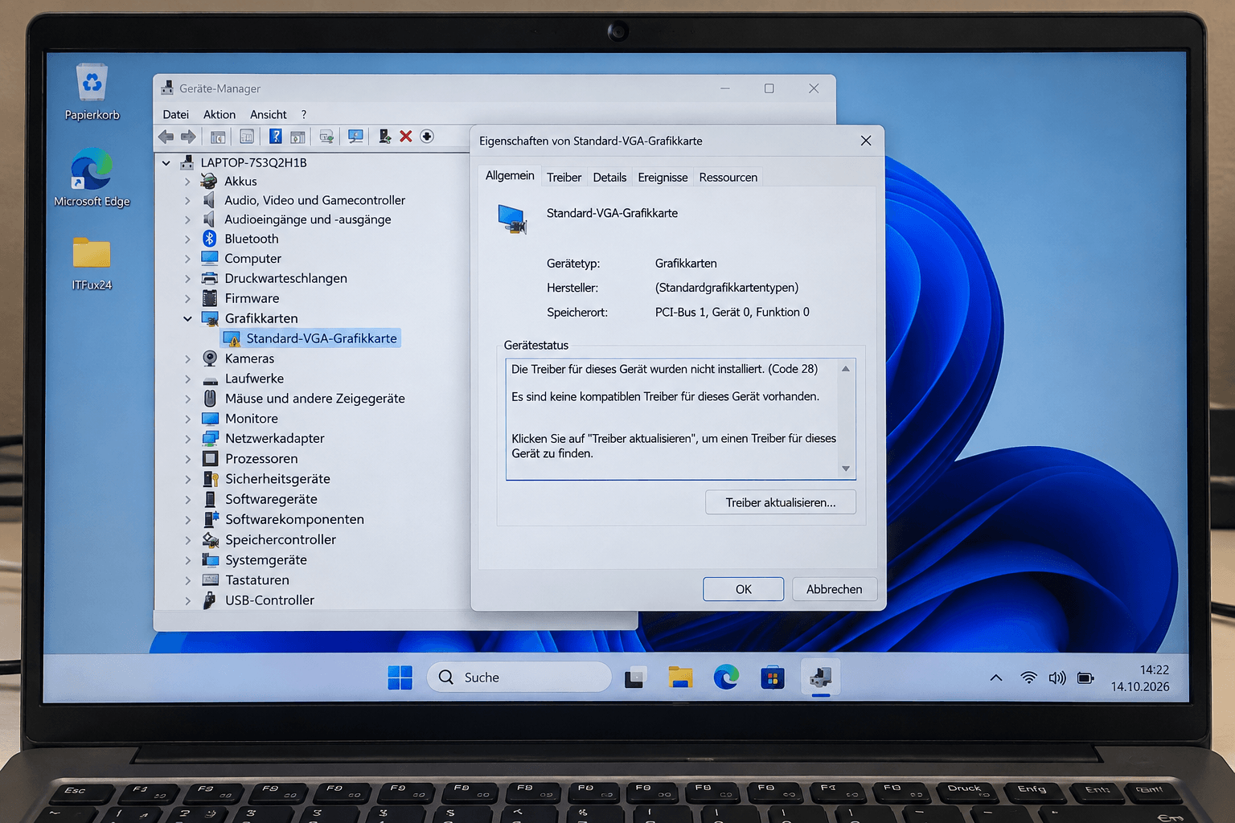
Task: Switch to the Ereignisse tab
Action: click(x=663, y=177)
